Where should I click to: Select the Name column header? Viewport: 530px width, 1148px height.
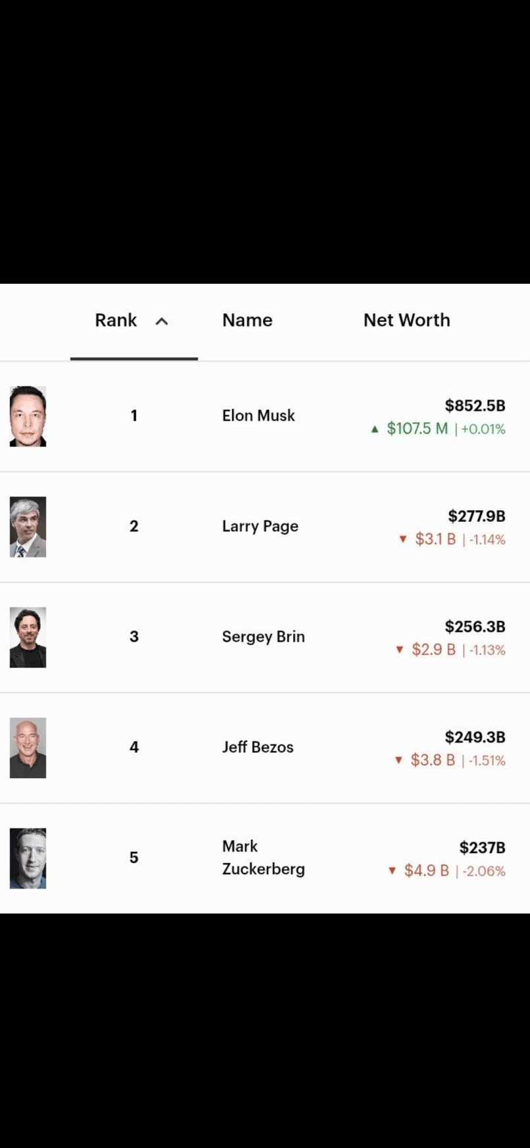[247, 320]
